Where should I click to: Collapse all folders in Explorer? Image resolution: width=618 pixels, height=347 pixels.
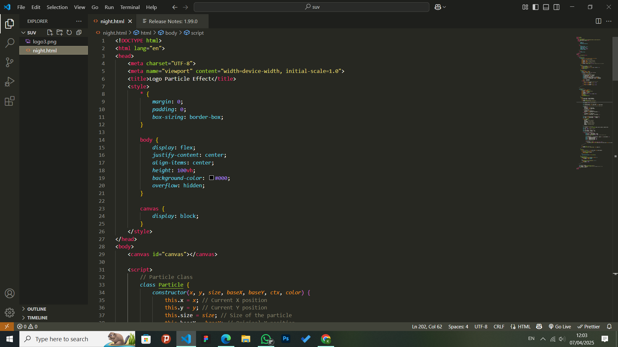(79, 32)
